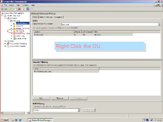
Task: Switch to the Scope tab
Action: click(35, 17)
